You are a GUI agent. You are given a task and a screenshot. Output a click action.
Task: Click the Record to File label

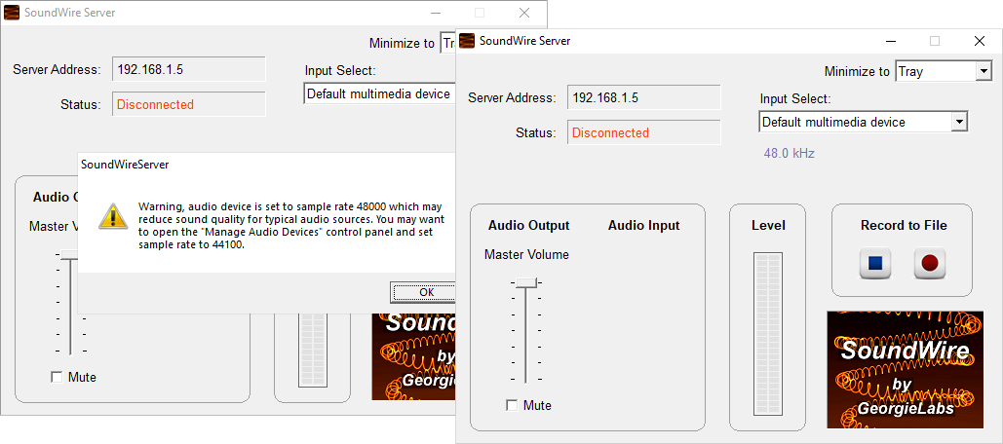pos(904,226)
